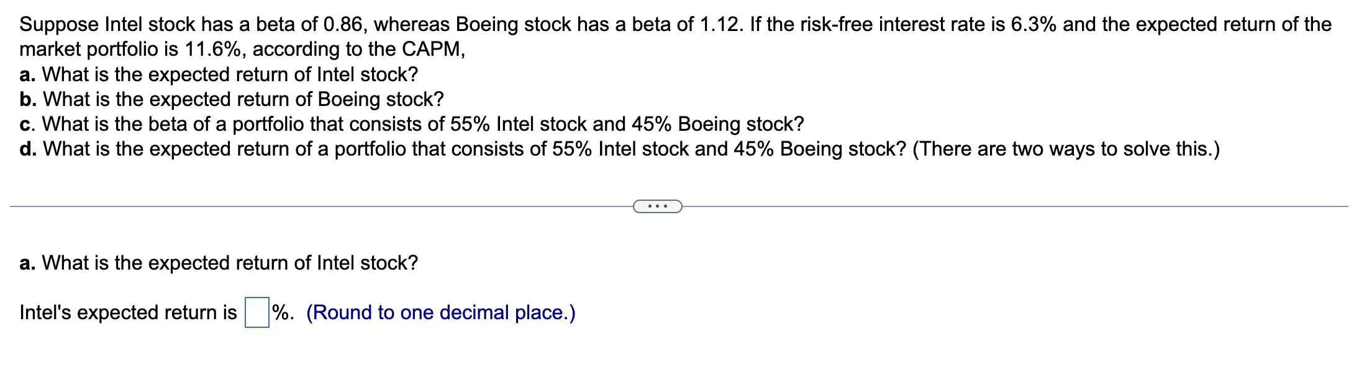
Task: Click the Round to one decimal place hint
Action: (x=441, y=313)
